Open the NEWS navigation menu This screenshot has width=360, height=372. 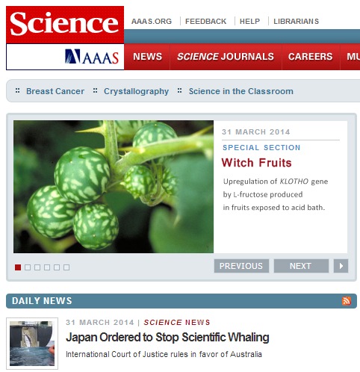coord(147,57)
